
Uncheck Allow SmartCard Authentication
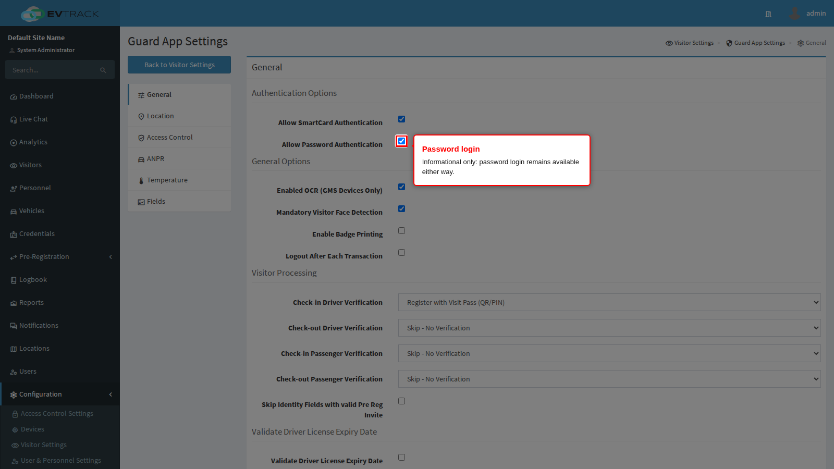(x=401, y=119)
